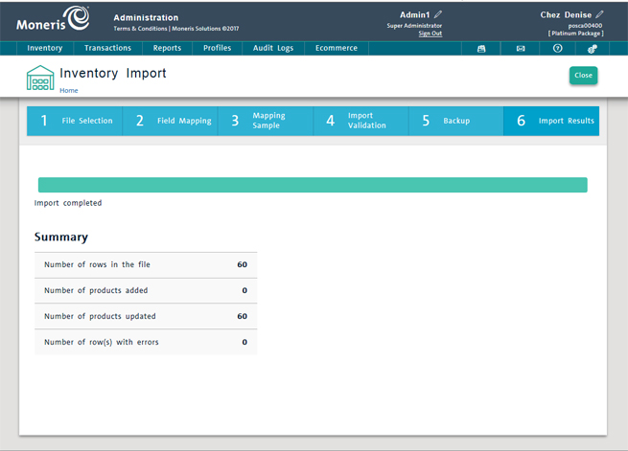
Task: Click the pencil icon beside Chez Denise
Action: click(x=600, y=15)
